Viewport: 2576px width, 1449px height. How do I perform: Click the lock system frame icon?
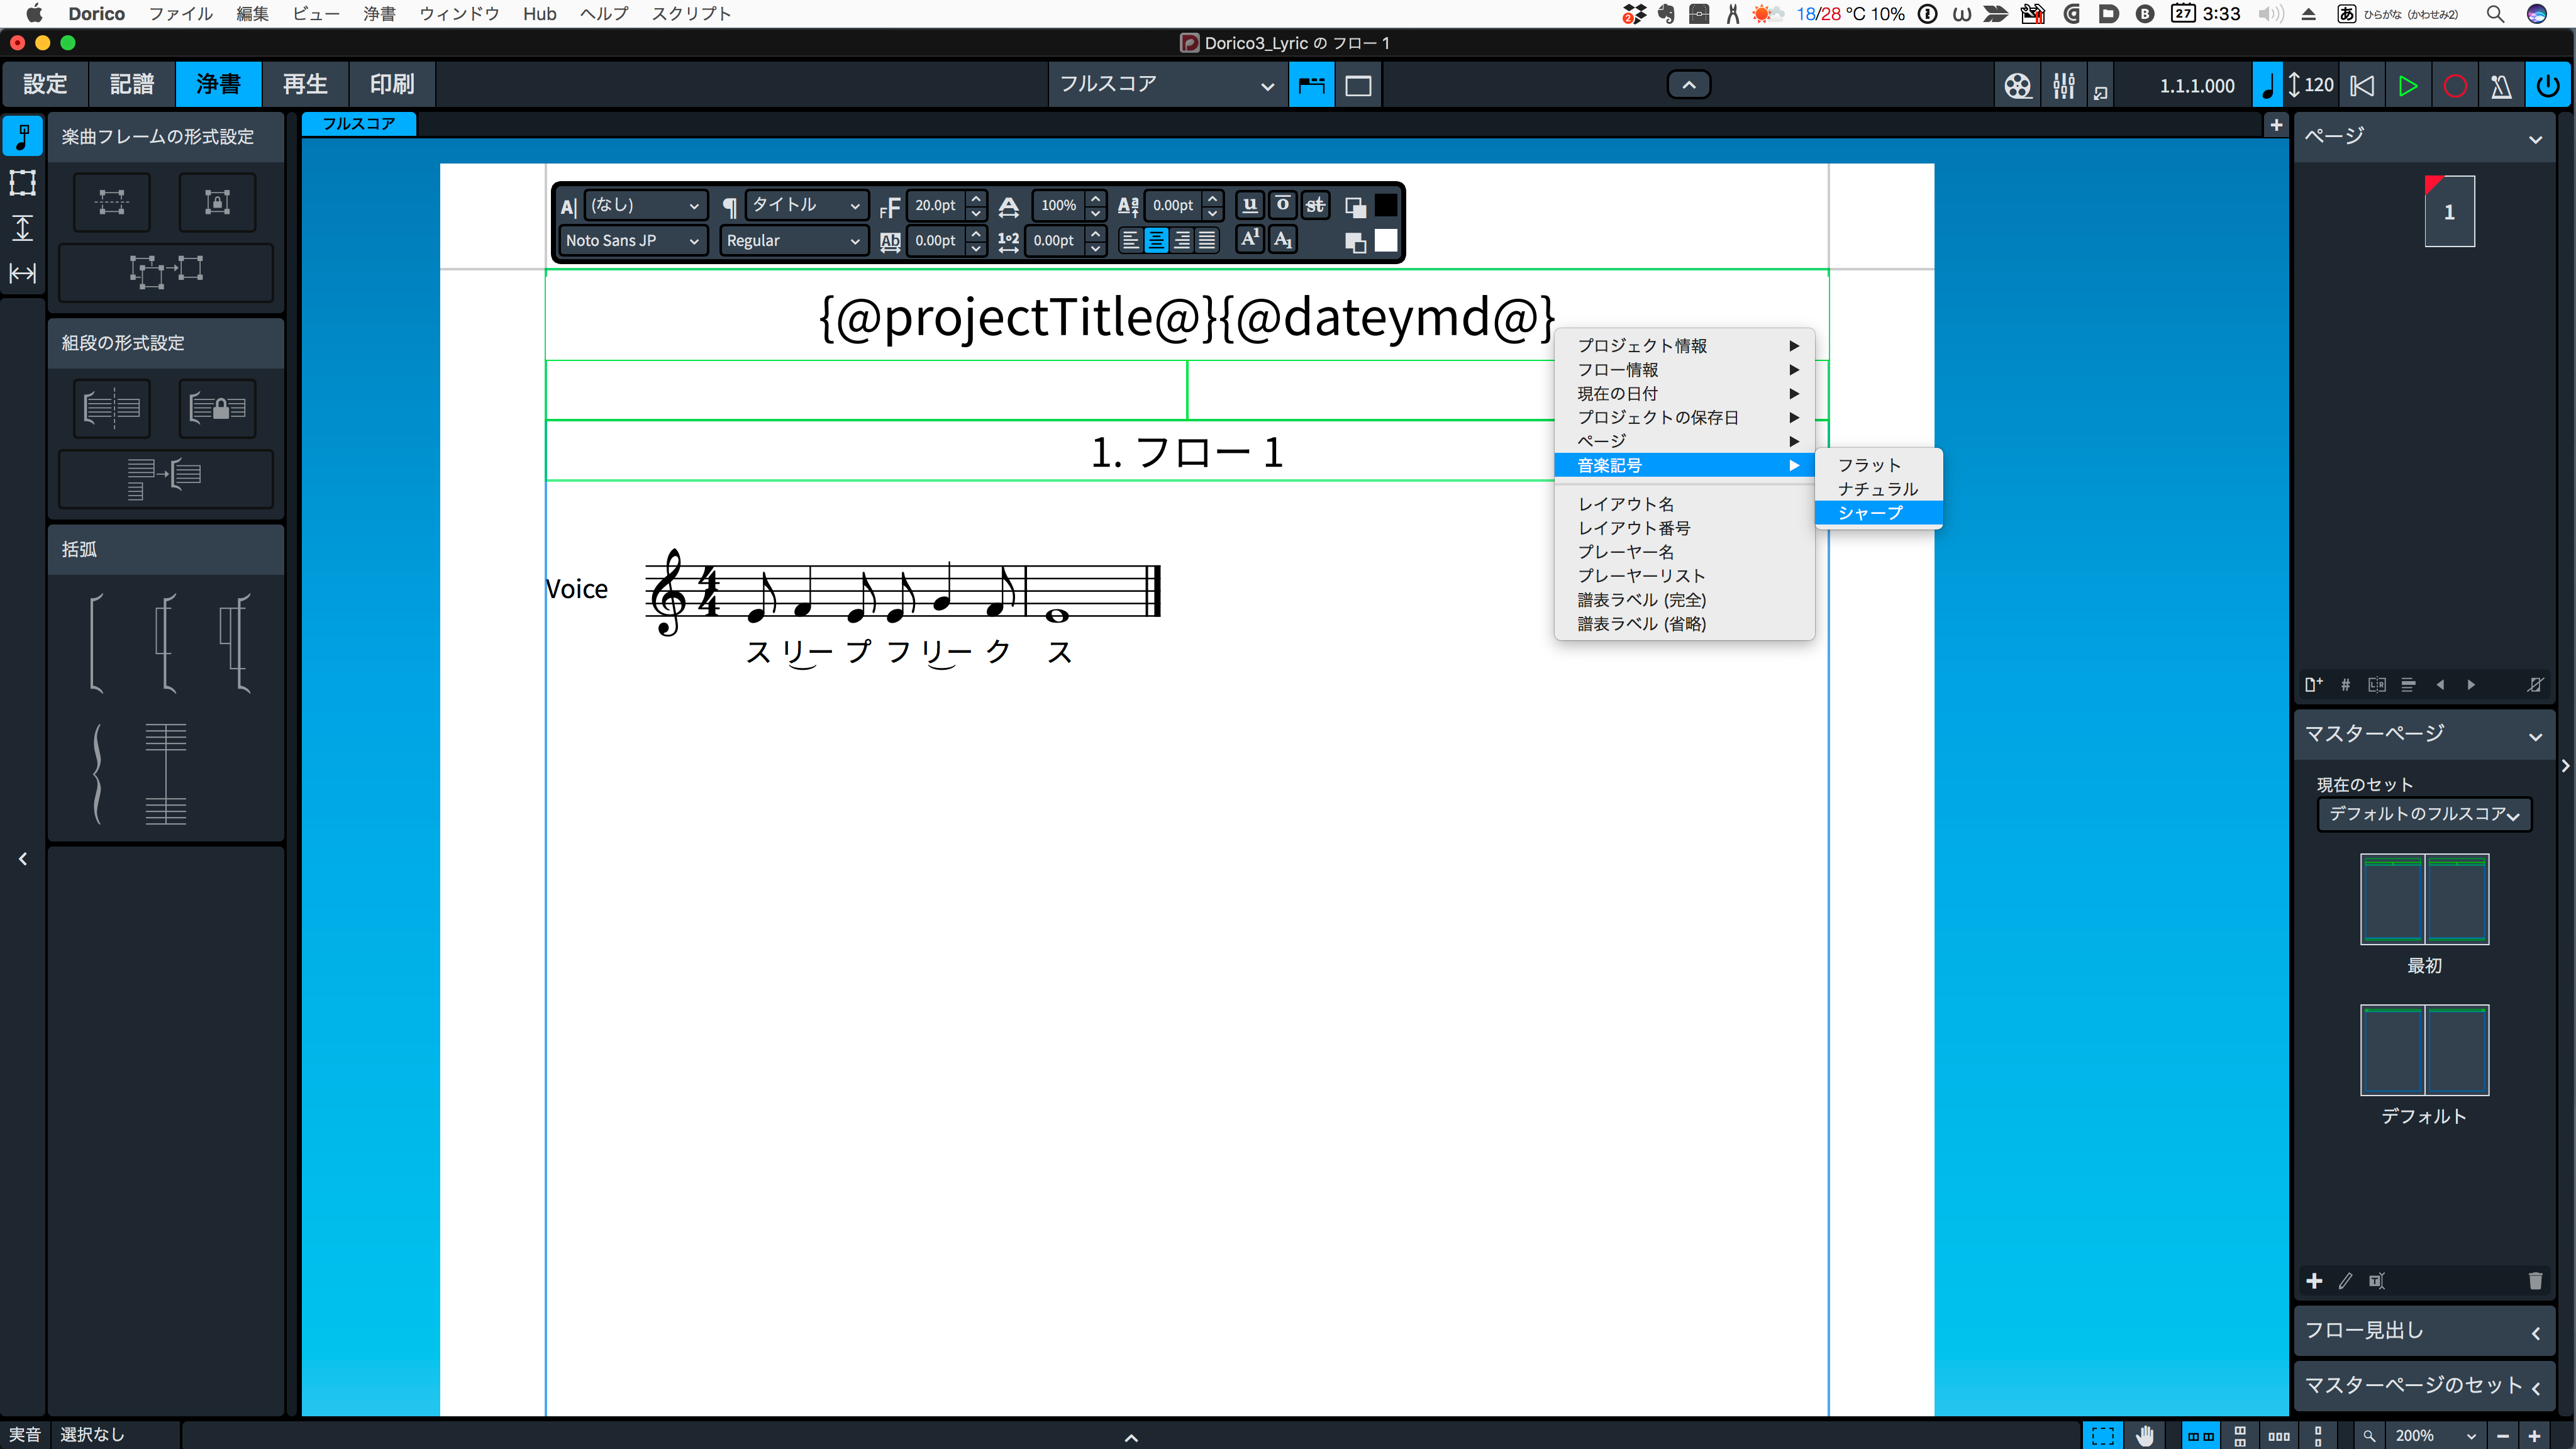coord(217,408)
